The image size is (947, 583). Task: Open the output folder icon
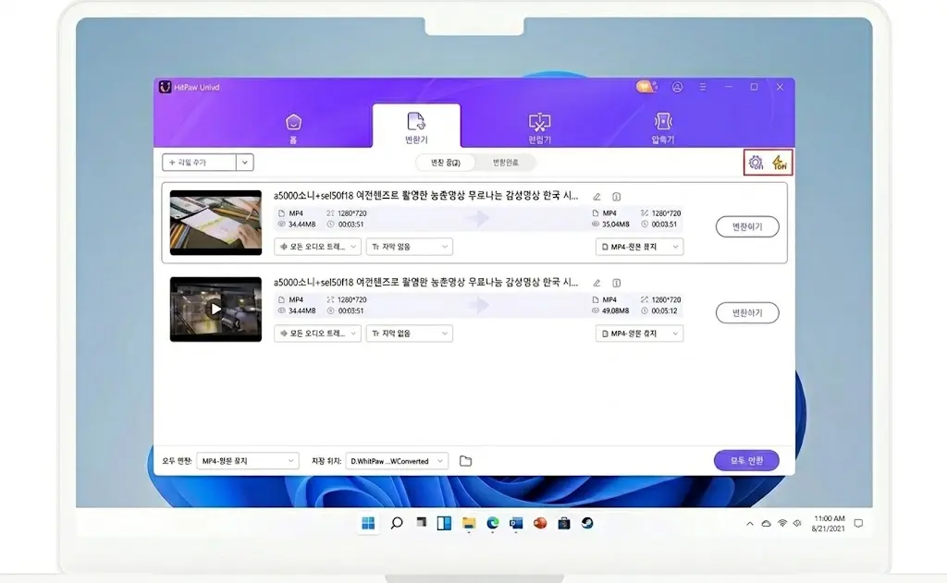[x=465, y=461]
